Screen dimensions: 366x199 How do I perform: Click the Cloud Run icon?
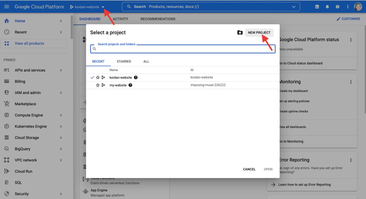point(7,172)
